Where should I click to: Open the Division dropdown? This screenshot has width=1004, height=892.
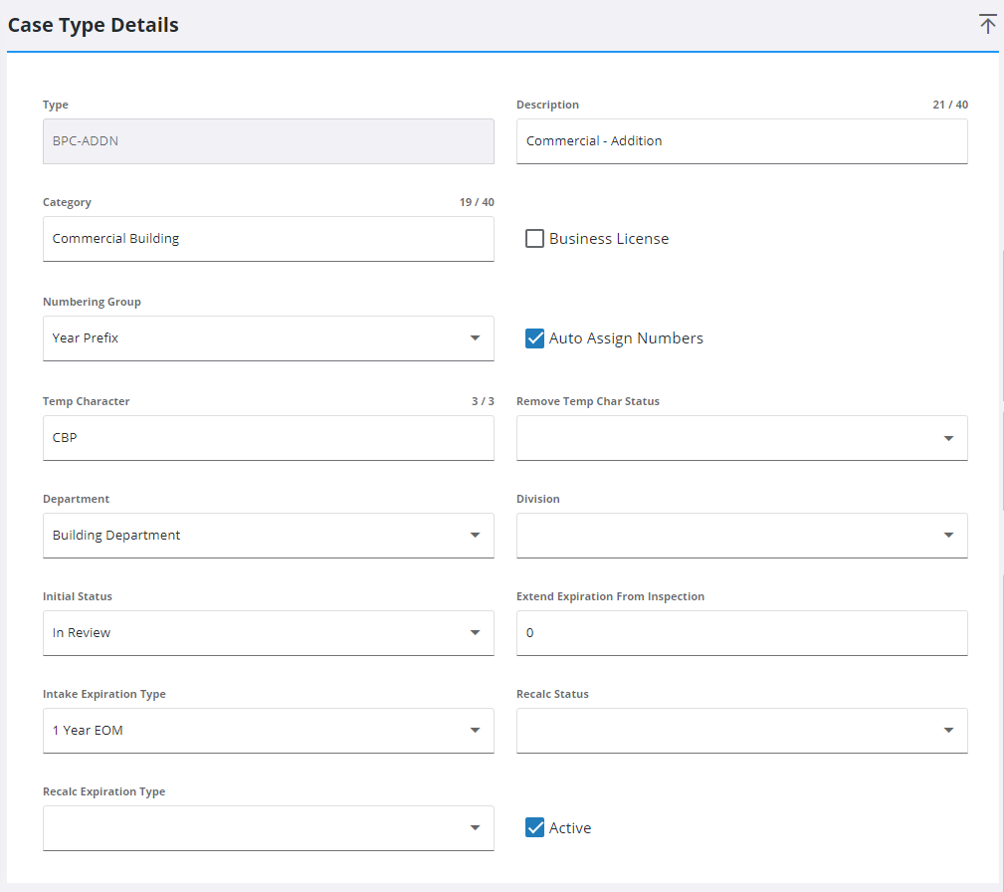742,536
